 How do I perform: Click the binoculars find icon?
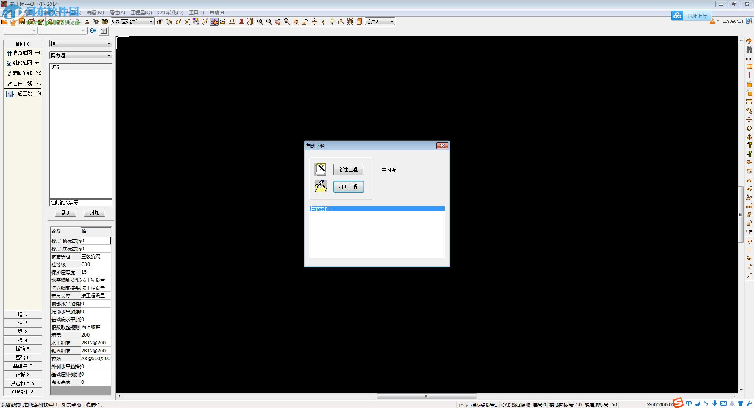click(x=749, y=50)
